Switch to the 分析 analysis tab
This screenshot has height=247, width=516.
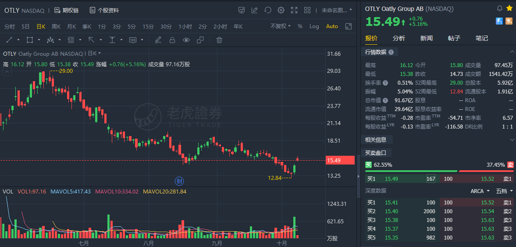click(399, 39)
